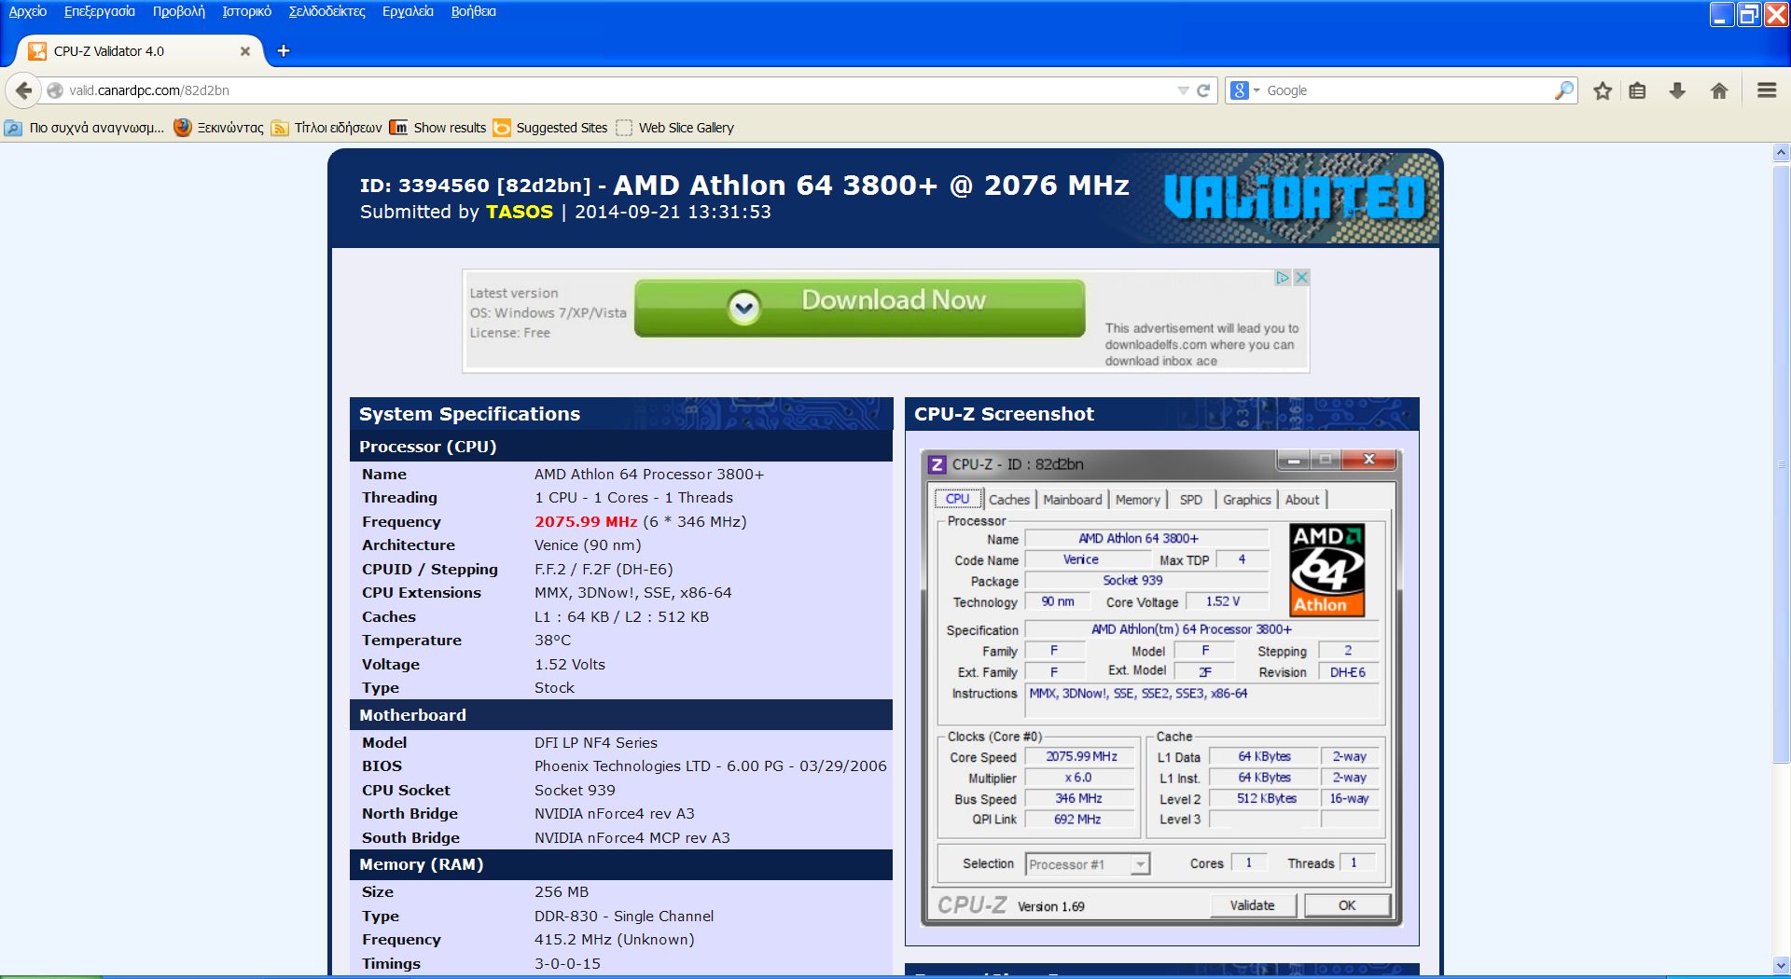The height and width of the screenshot is (979, 1791).
Task: Click the red 2075.99 MHz frequency value
Action: click(586, 522)
